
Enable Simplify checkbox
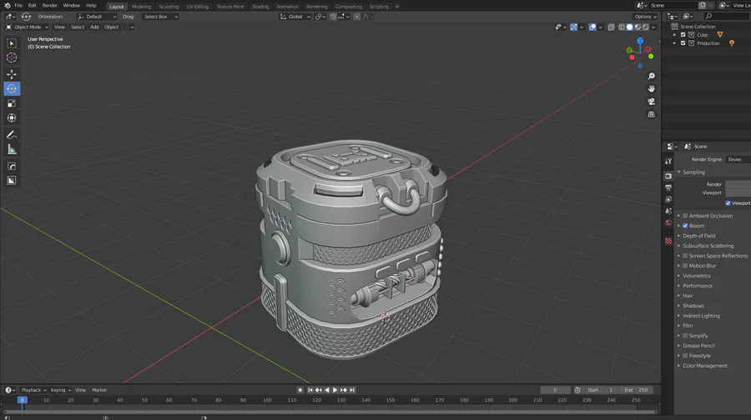(x=685, y=336)
